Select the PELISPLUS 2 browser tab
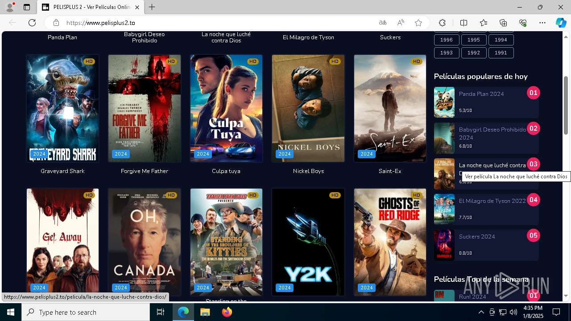The height and width of the screenshot is (321, 571). pyautogui.click(x=91, y=7)
